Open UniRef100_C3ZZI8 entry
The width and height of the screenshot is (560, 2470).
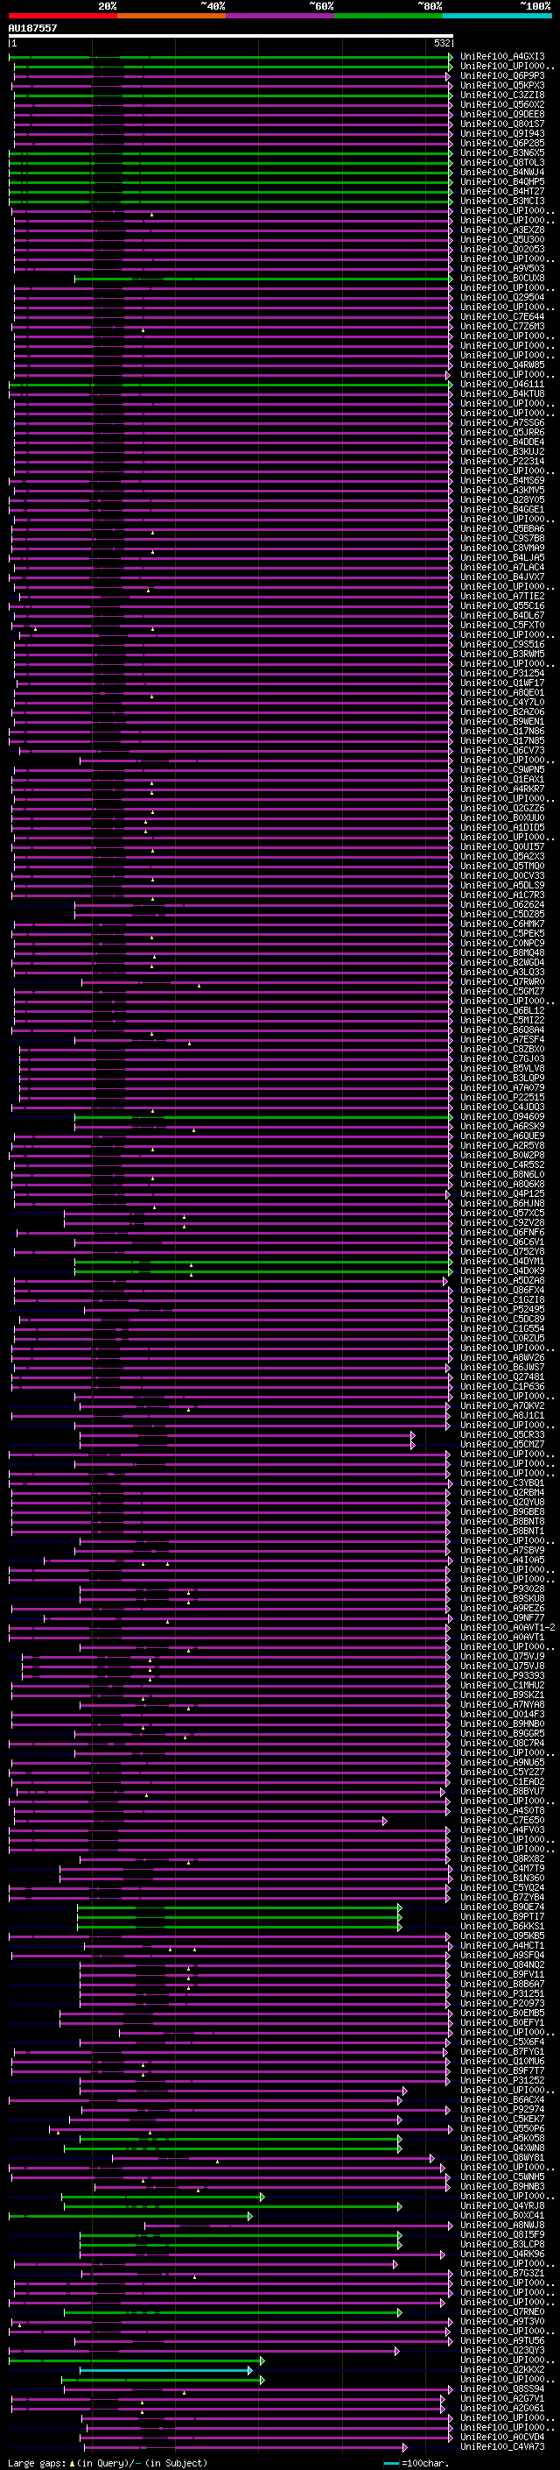[502, 95]
